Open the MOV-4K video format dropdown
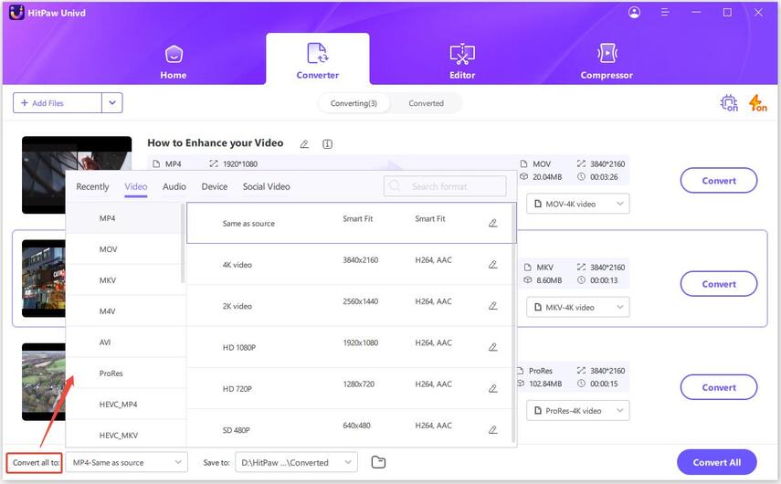781x484 pixels. pyautogui.click(x=577, y=204)
